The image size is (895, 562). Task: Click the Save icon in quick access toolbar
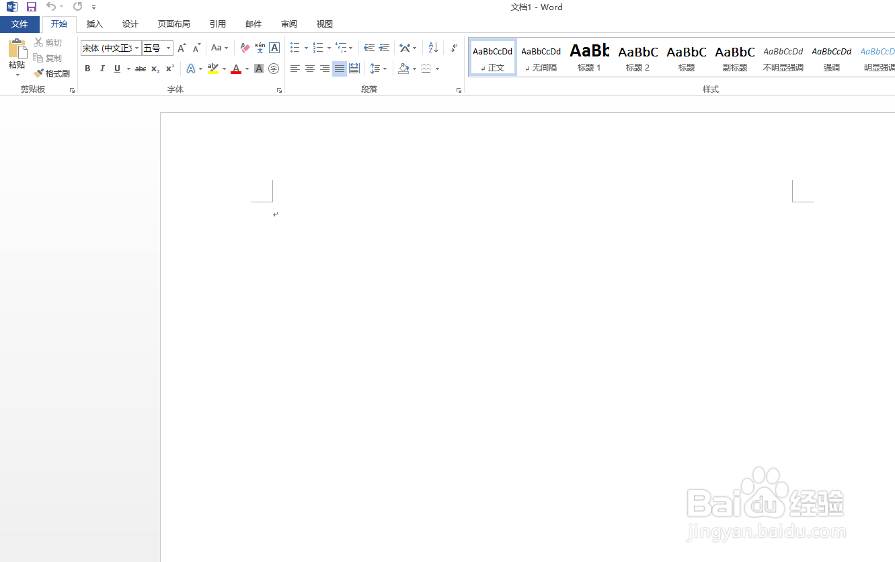tap(32, 7)
